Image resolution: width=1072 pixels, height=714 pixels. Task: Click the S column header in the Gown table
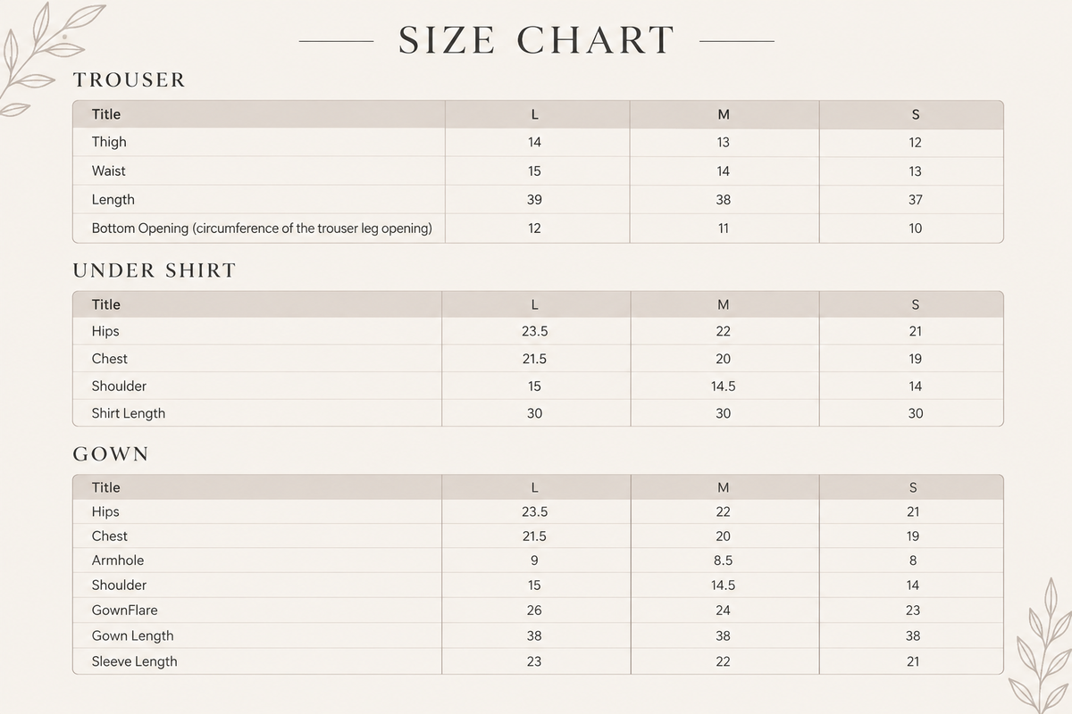(913, 487)
